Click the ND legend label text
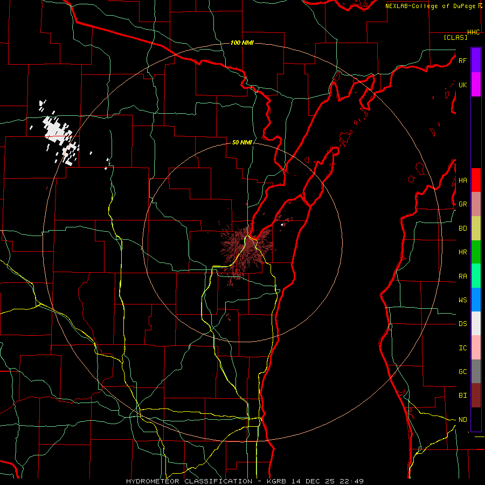The height and width of the screenshot is (485, 485). [x=462, y=419]
